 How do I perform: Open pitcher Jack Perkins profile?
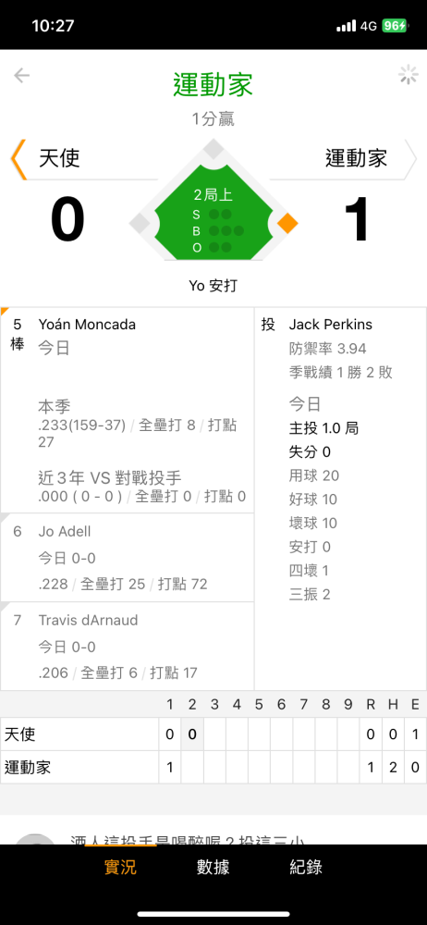[330, 325]
